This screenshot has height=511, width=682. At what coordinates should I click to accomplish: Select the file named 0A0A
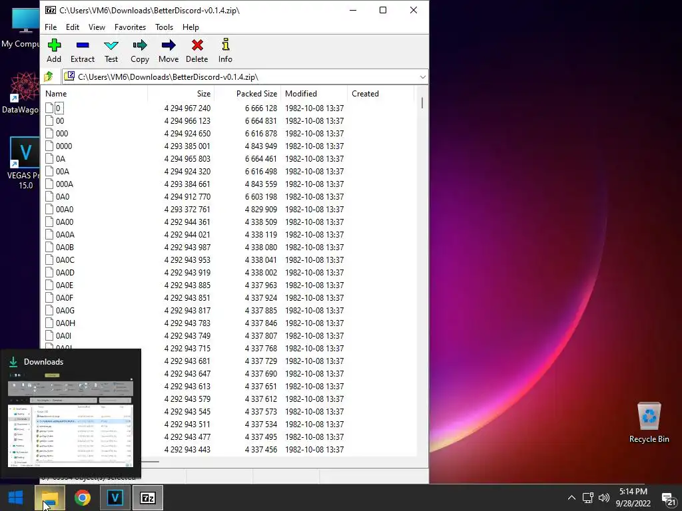point(65,234)
